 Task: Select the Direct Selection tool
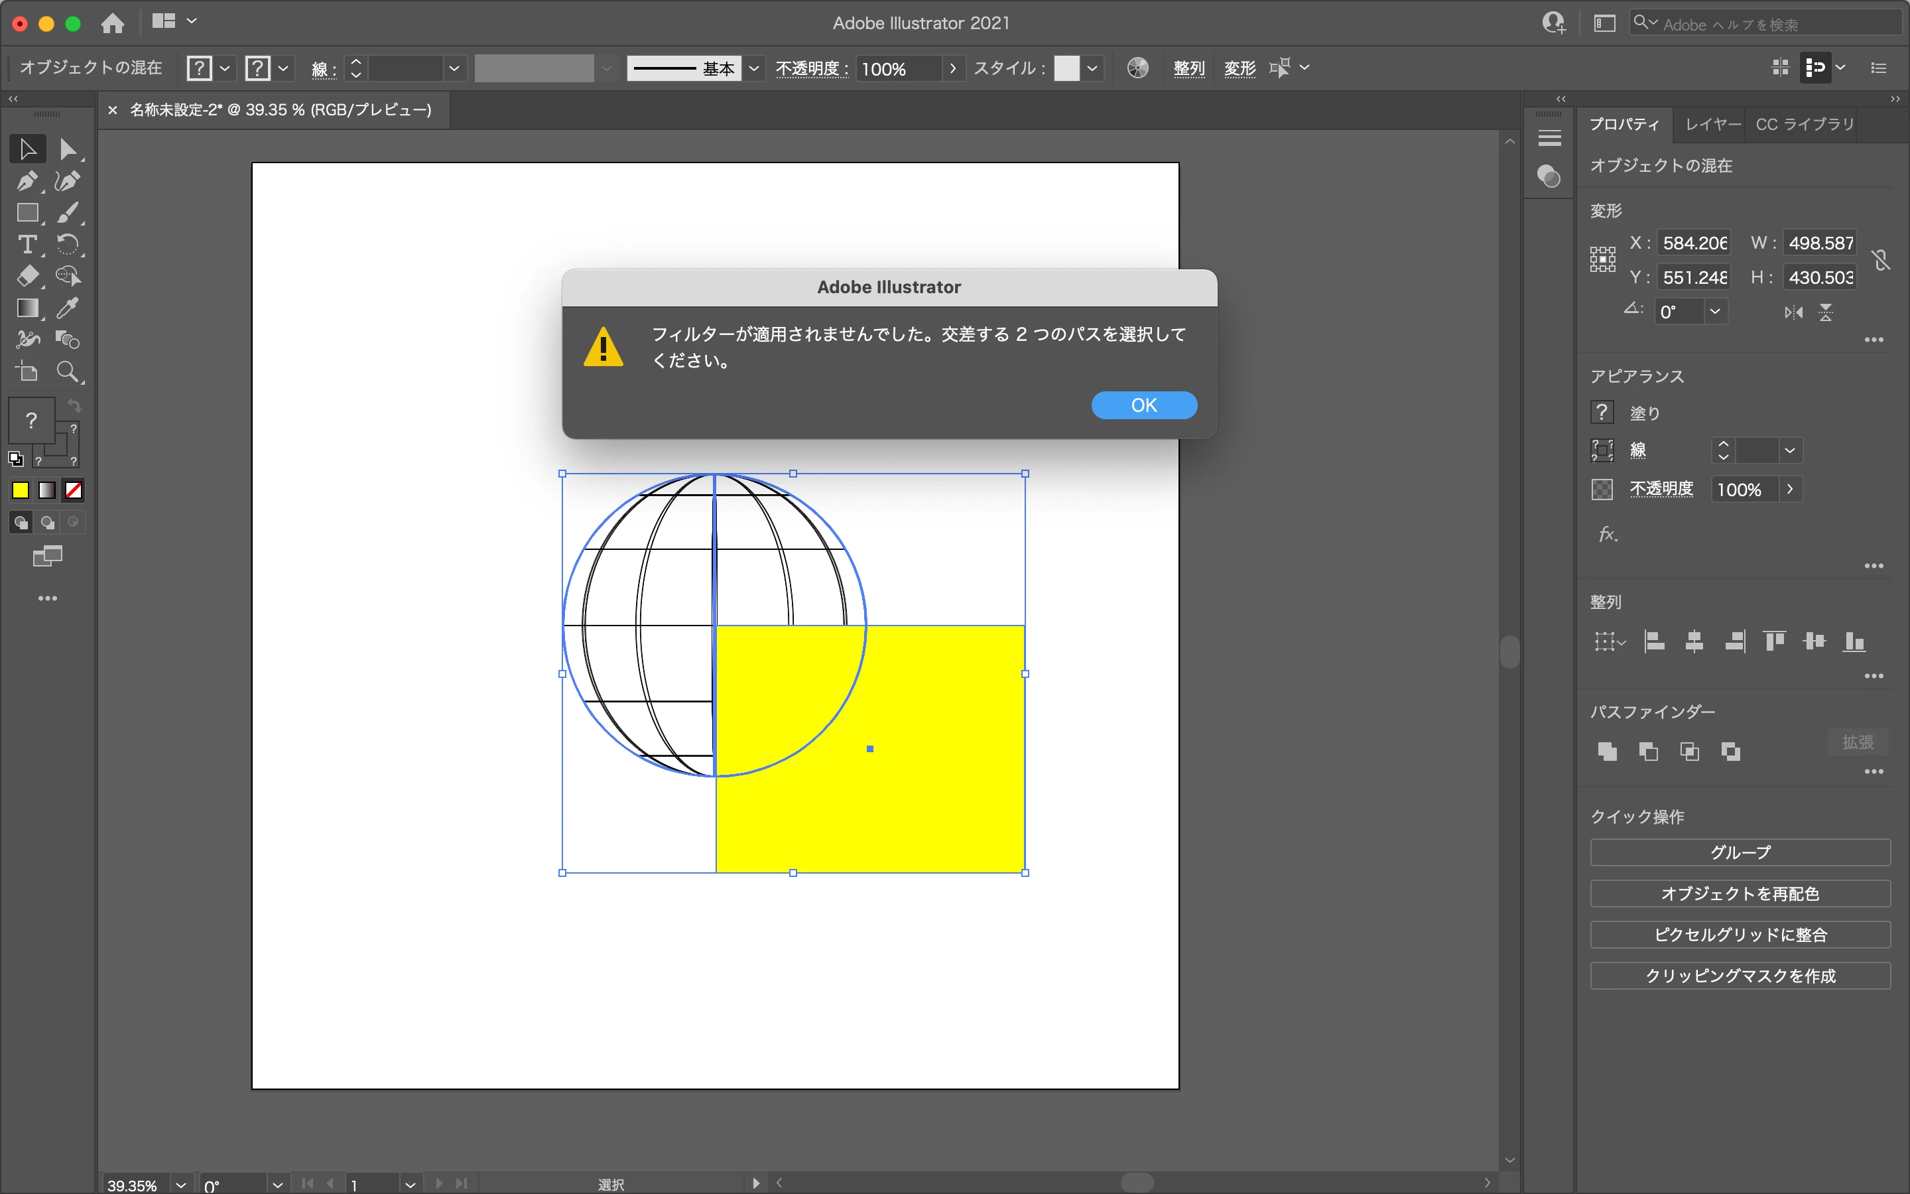(68, 149)
